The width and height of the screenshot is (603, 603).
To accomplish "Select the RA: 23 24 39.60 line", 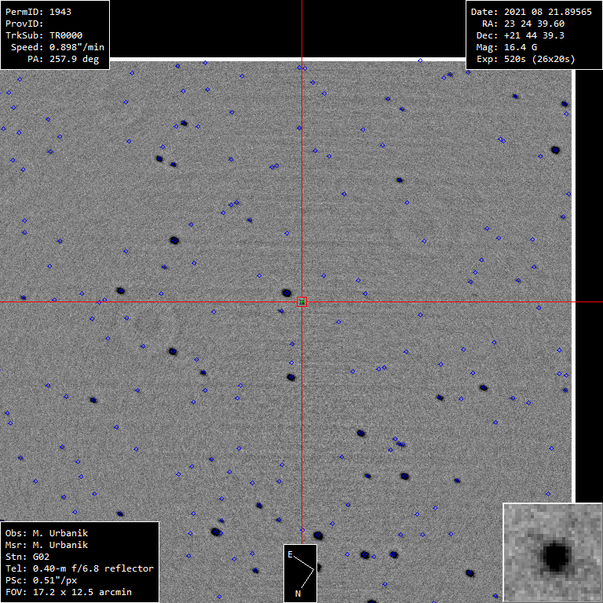I will 523,24.
